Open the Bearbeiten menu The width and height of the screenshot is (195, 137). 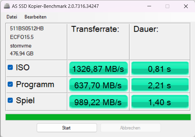pos(35,17)
